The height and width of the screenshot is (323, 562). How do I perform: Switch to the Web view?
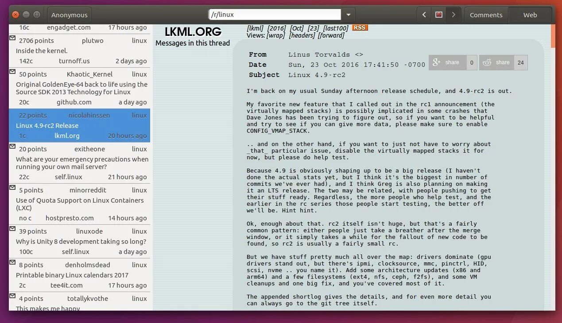pyautogui.click(x=530, y=15)
